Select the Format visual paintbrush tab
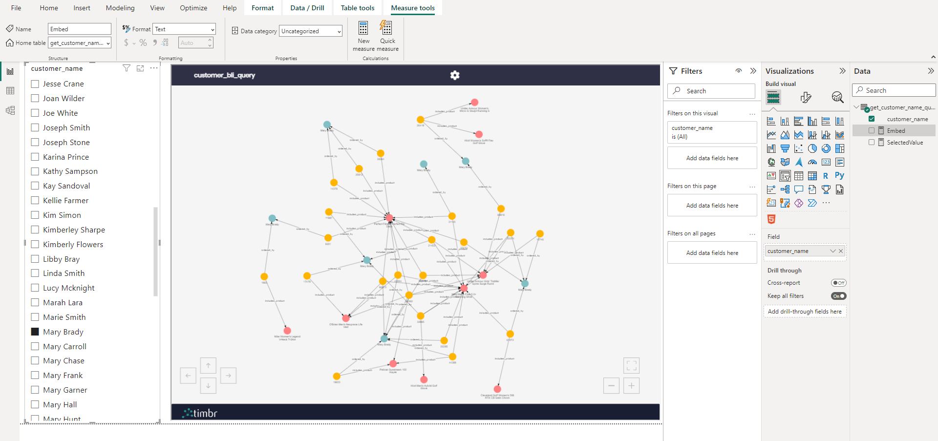 (x=806, y=98)
